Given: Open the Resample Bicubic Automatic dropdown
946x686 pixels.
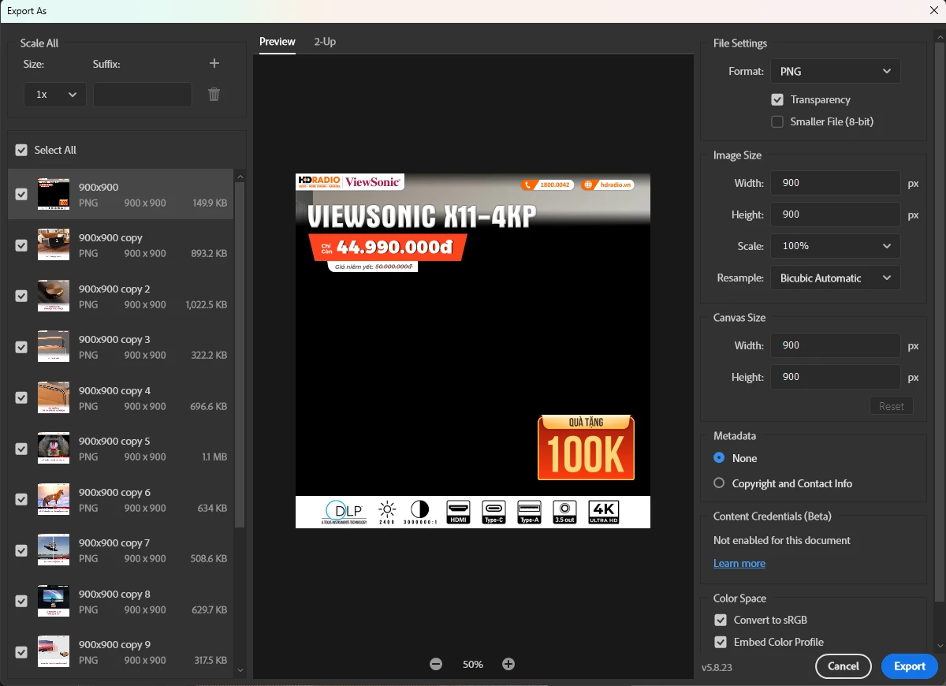Looking at the screenshot, I should tap(836, 278).
